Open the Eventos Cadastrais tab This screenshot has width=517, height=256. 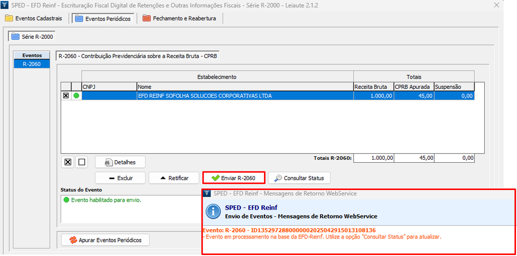pyautogui.click(x=34, y=19)
